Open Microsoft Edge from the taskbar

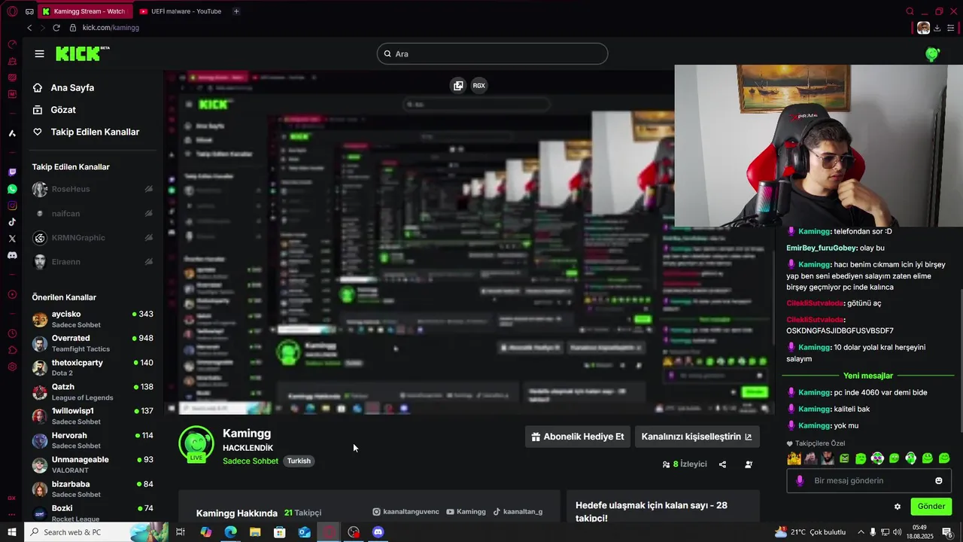(x=230, y=532)
